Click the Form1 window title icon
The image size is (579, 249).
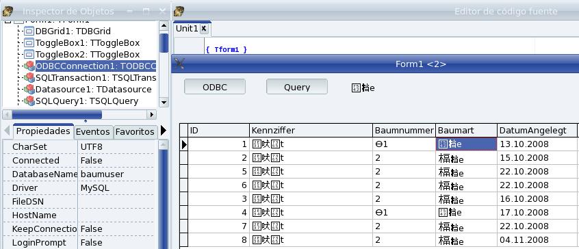[x=179, y=64]
